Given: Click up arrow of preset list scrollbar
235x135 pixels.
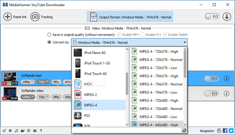Looking at the screenshot, I should pos(185,49).
